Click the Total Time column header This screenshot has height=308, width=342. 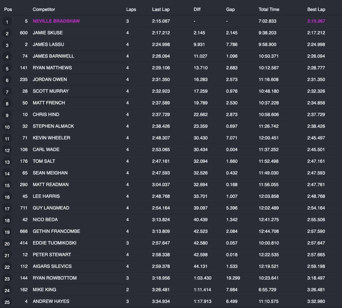point(269,9)
